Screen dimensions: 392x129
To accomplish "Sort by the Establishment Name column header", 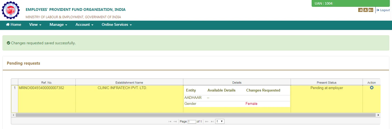I will (x=129, y=82).
